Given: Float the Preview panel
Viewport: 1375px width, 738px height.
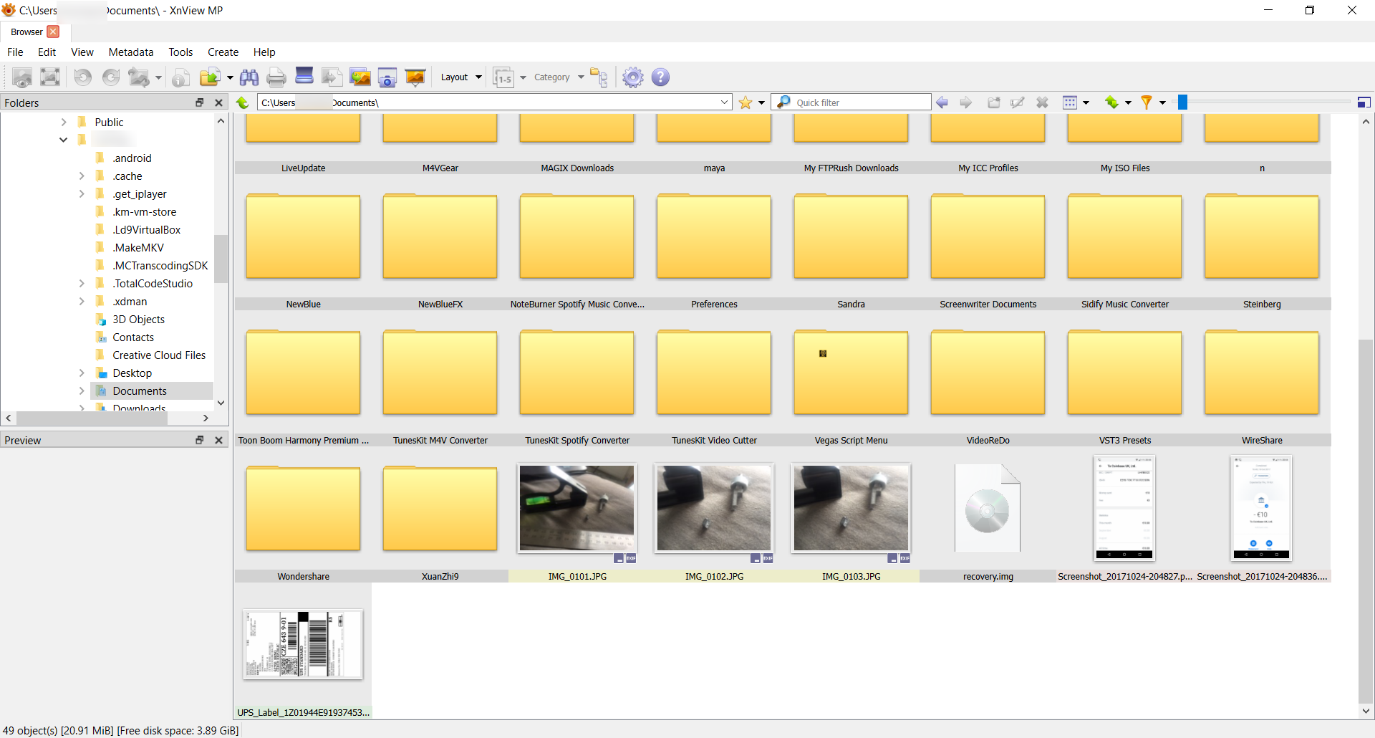Looking at the screenshot, I should [x=200, y=440].
